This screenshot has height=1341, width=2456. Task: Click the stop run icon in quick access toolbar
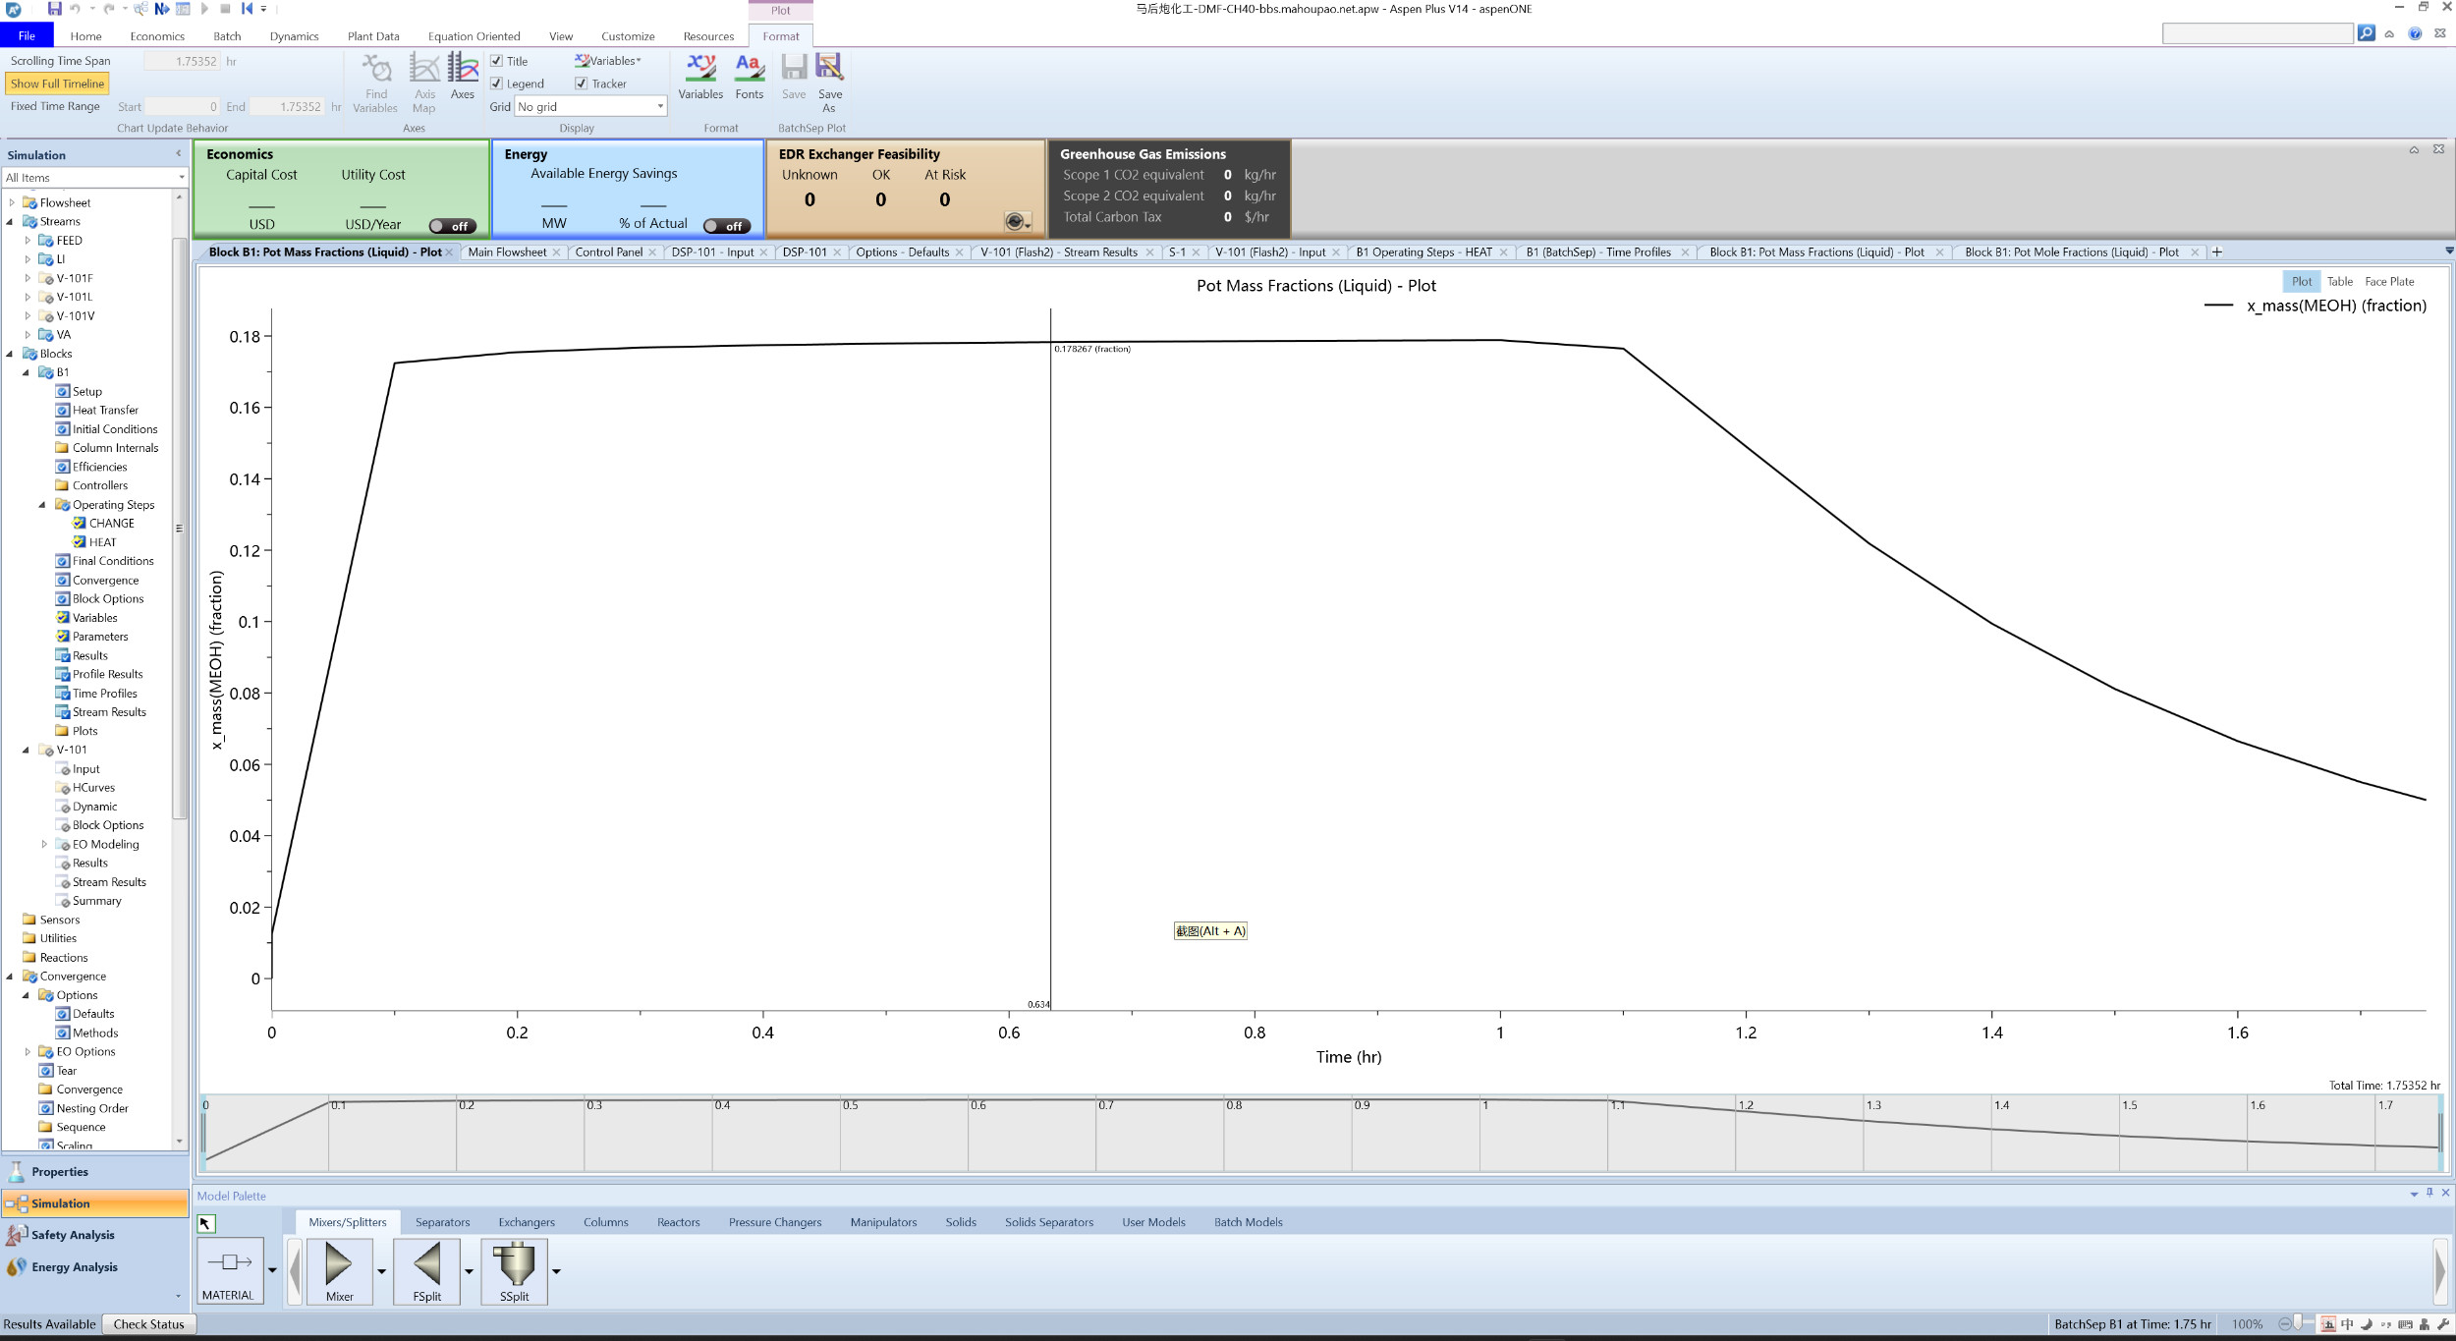[225, 9]
